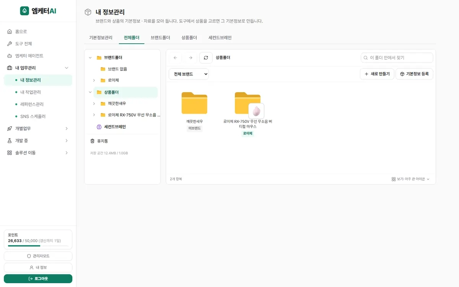
Task: Open the 상품폴더 tab
Action: 189,38
